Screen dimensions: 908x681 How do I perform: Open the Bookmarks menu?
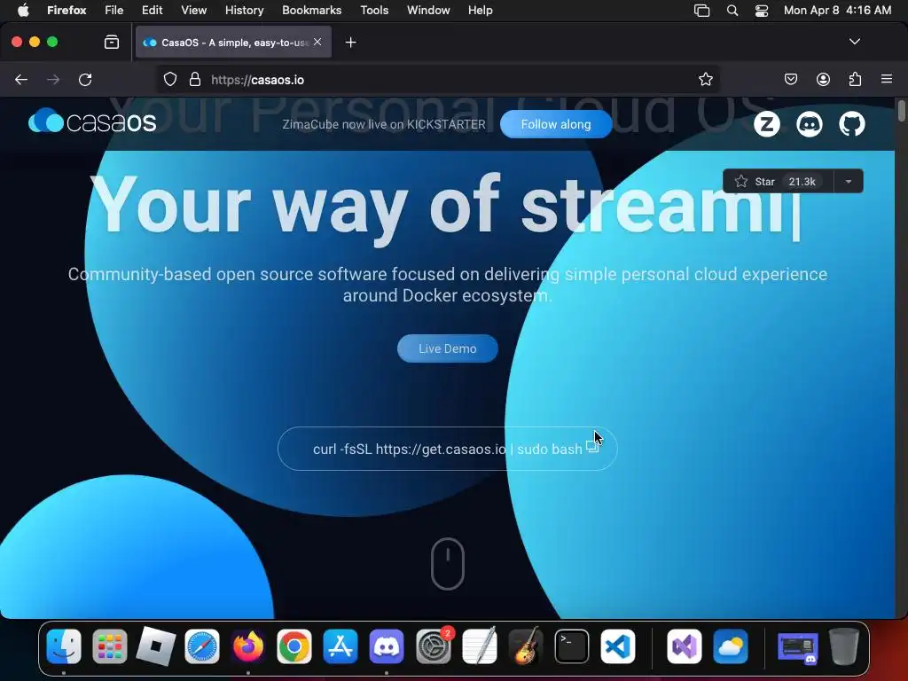point(311,11)
